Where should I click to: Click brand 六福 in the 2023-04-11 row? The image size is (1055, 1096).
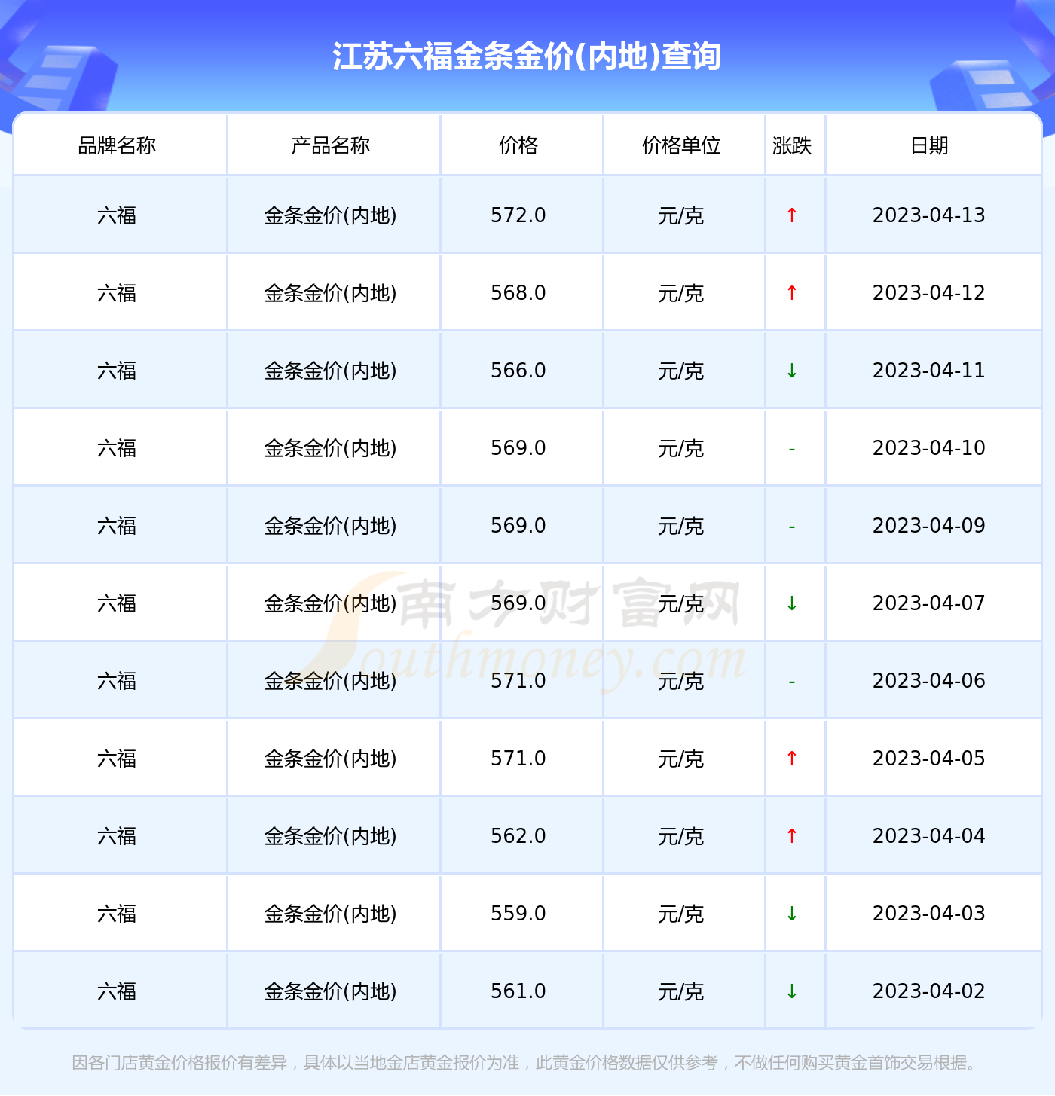point(117,371)
